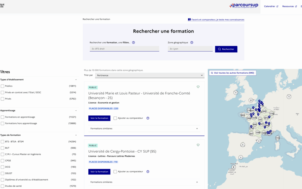Screen dimensions: 302x189
Task: Click Voir la formation for Cergy-Pontoise
Action: pos(99,172)
